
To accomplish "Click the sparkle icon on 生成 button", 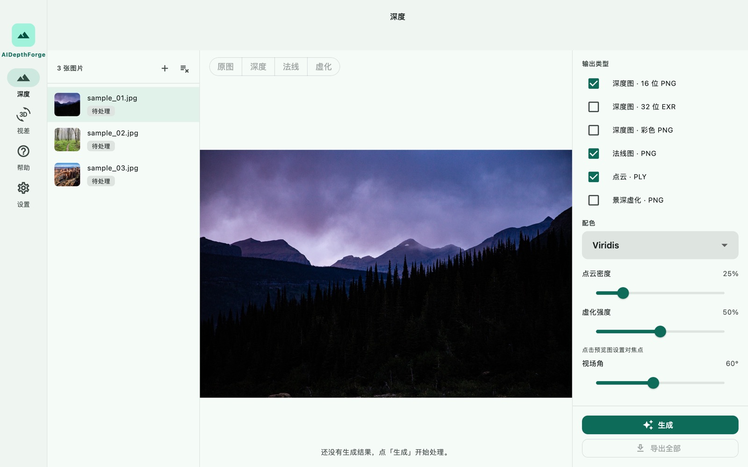I will point(648,425).
